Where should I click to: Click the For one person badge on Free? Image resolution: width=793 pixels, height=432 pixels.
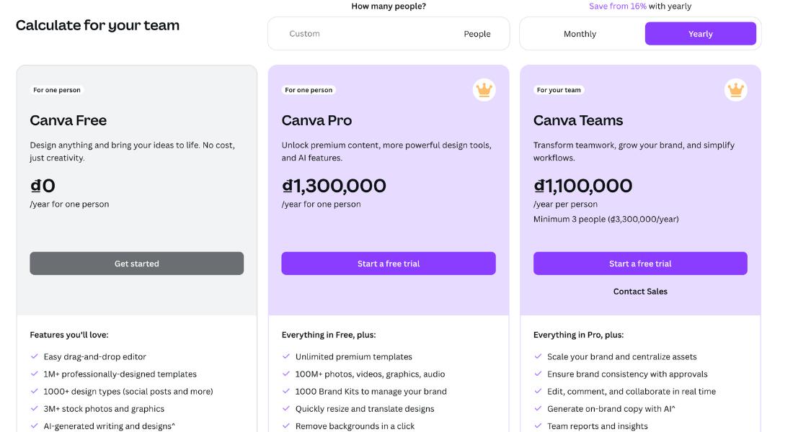[57, 90]
